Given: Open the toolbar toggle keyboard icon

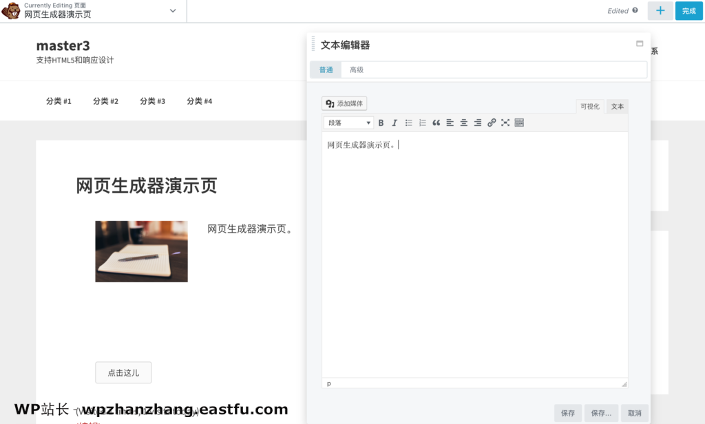Looking at the screenshot, I should pos(520,123).
